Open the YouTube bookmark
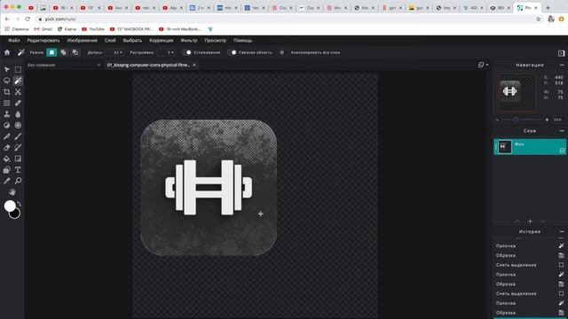The height and width of the screenshot is (319, 568). point(93,29)
